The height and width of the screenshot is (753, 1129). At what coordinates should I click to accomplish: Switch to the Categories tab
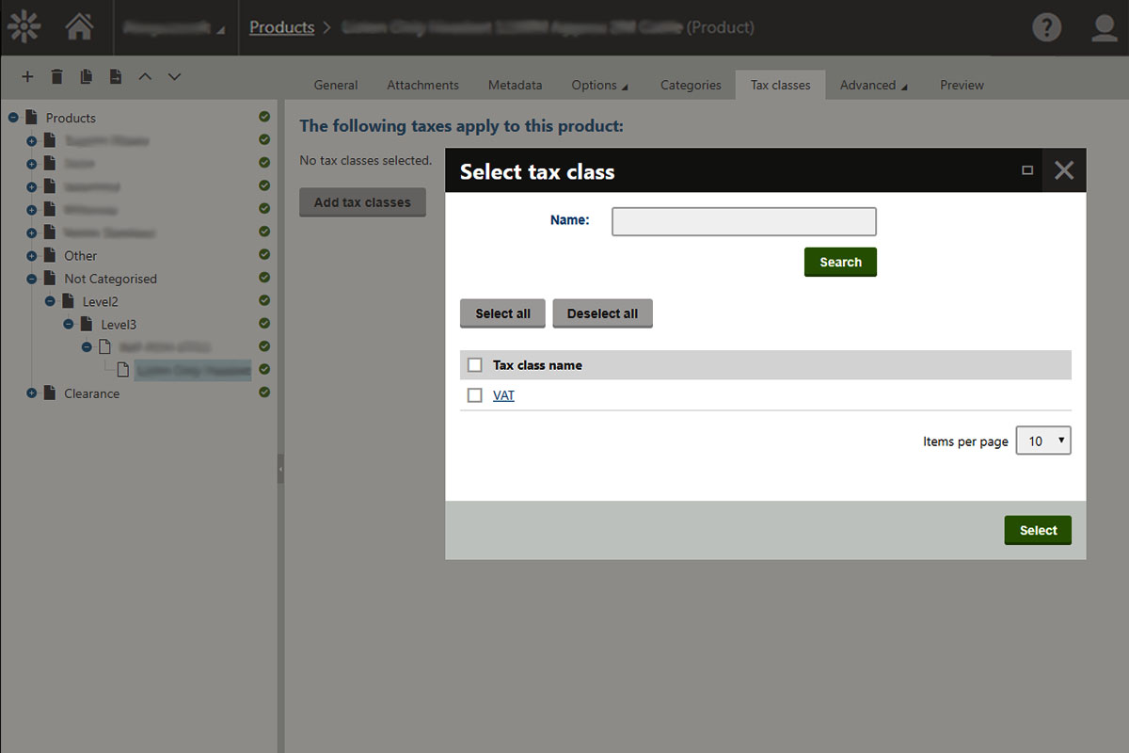[x=690, y=85]
